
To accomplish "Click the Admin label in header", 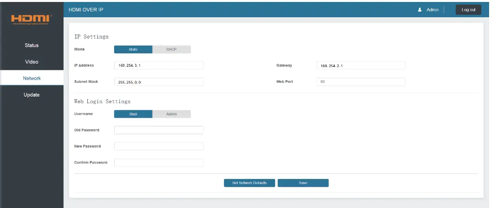I will 433,10.
